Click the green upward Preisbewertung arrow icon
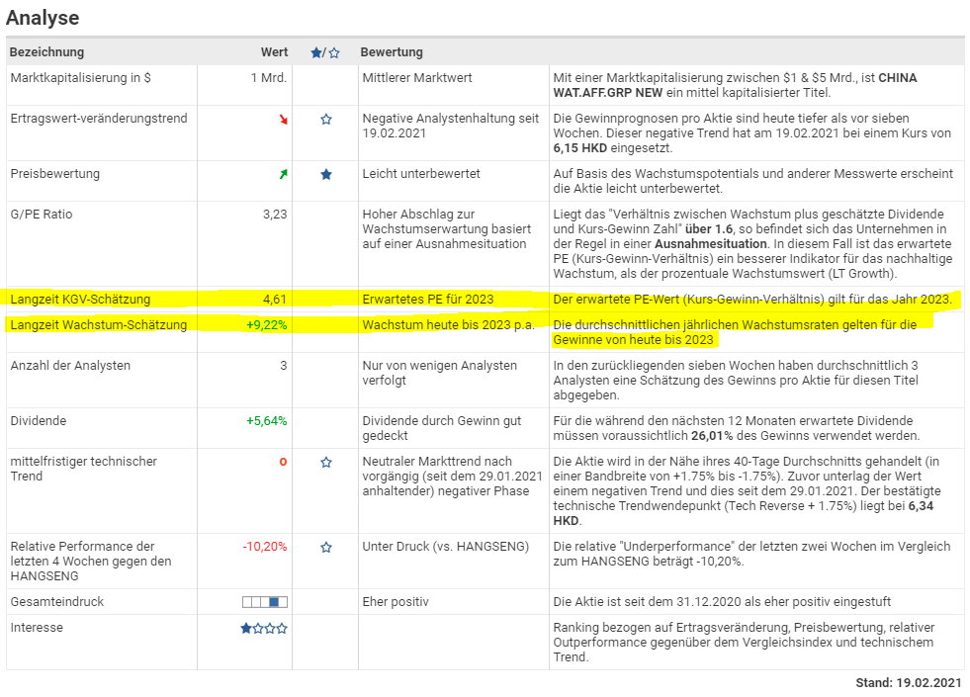970x697 pixels. pyautogui.click(x=283, y=175)
